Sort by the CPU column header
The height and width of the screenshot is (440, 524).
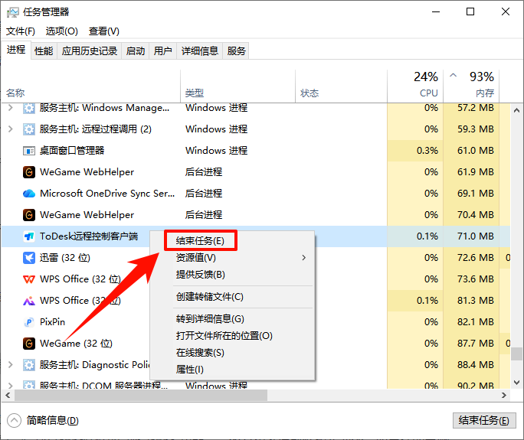[x=429, y=93]
